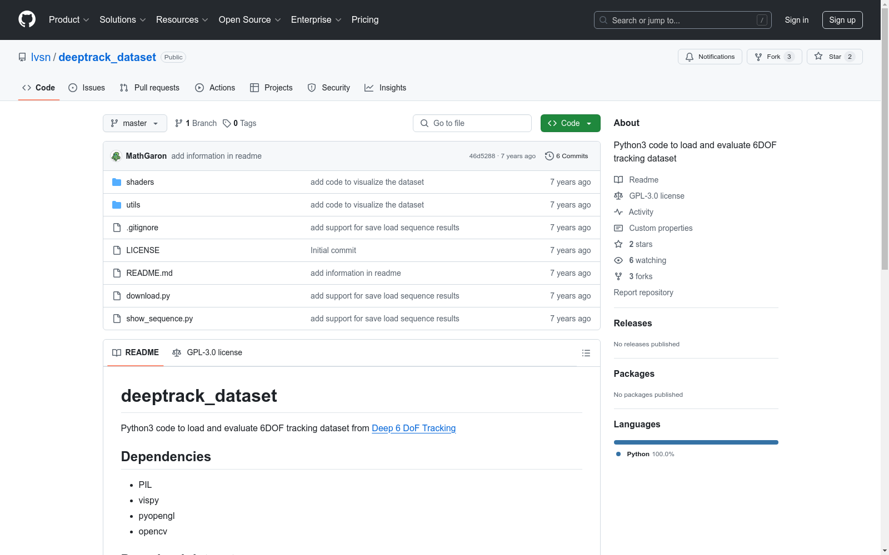Click the star icon in Star button

pos(818,56)
